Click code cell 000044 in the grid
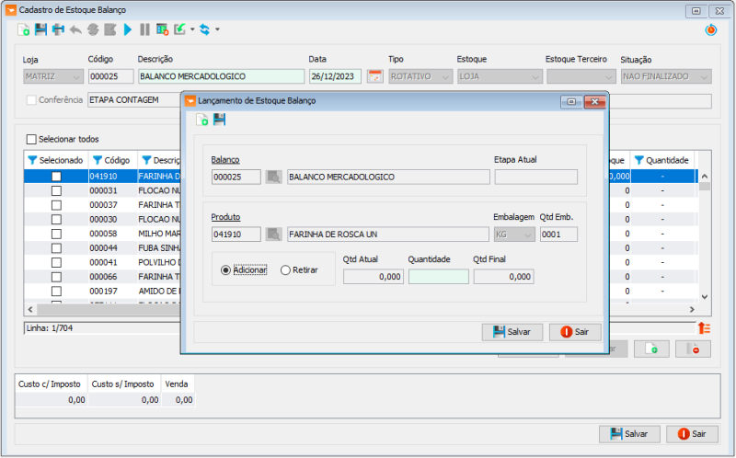Viewport: 736px width, 458px height. click(x=112, y=247)
